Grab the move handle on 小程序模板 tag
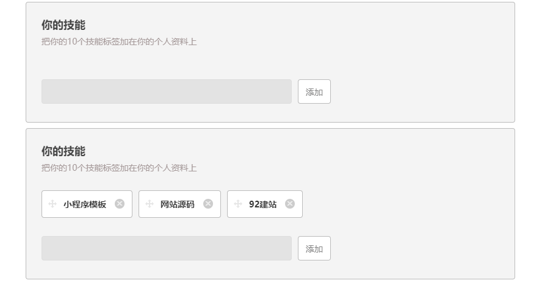The height and width of the screenshot is (305, 542). (52, 204)
